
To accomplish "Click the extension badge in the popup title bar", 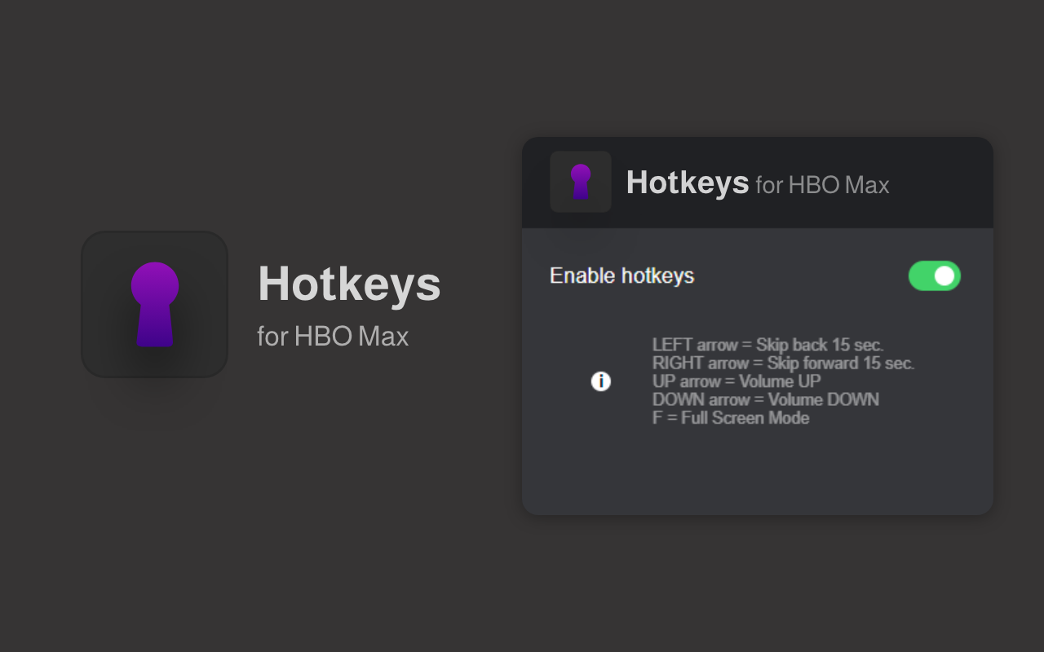I will click(x=581, y=181).
